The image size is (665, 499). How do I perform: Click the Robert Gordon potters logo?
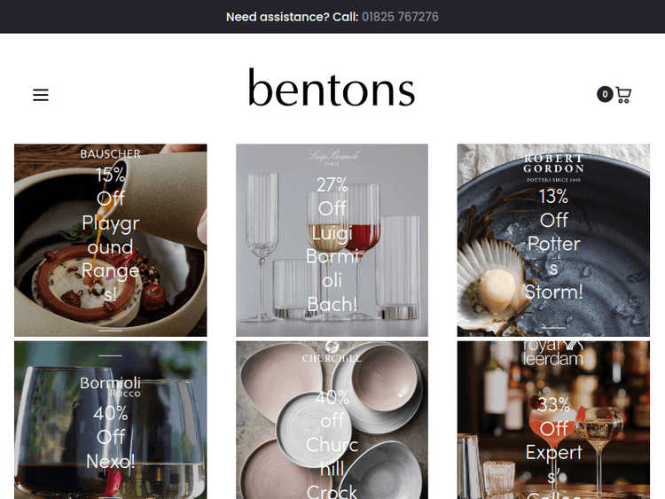[x=553, y=168]
